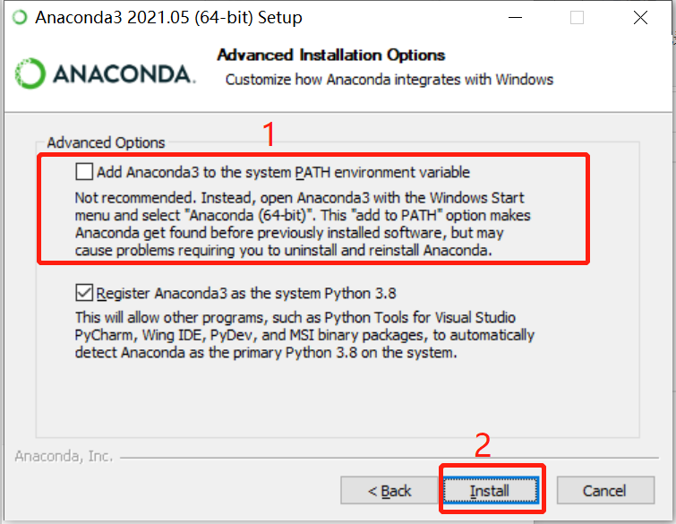The image size is (676, 524).
Task: Click the disabled maximize window button
Action: click(x=577, y=18)
